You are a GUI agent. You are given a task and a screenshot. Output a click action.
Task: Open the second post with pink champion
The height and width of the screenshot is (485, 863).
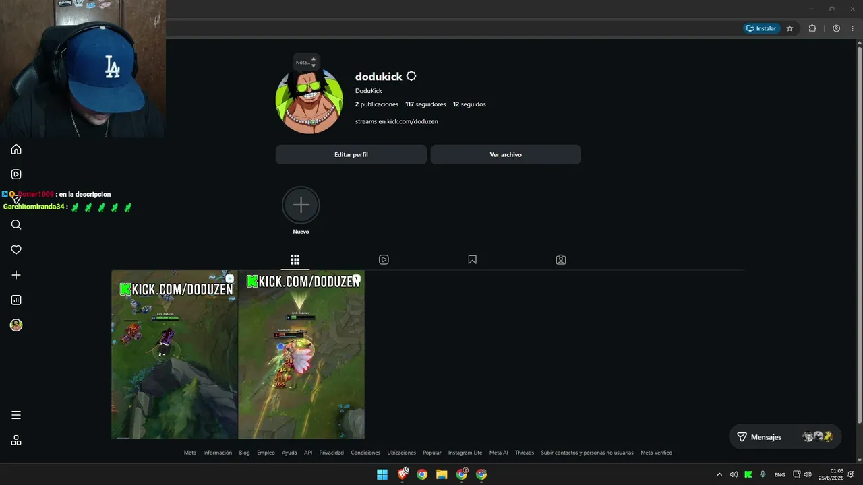(x=301, y=354)
